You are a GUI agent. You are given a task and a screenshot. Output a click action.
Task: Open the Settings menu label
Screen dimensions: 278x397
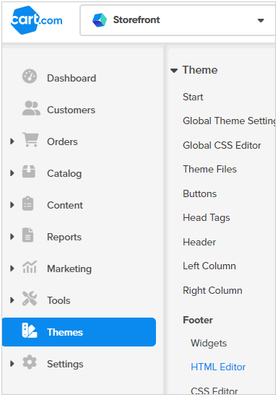point(65,365)
